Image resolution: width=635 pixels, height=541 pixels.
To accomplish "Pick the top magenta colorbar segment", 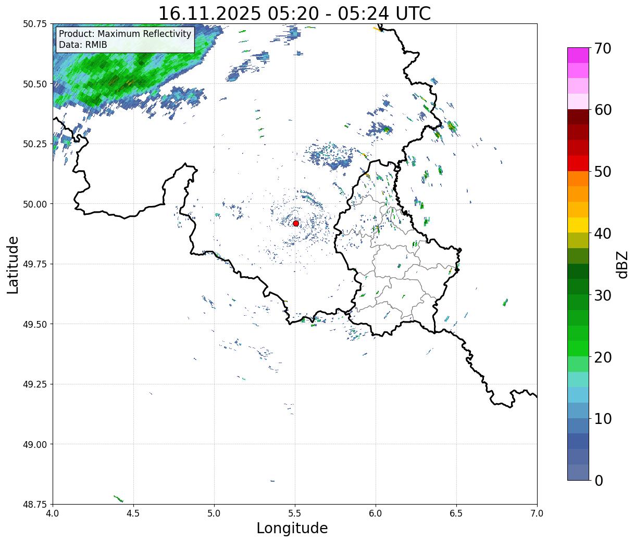I will point(578,55).
